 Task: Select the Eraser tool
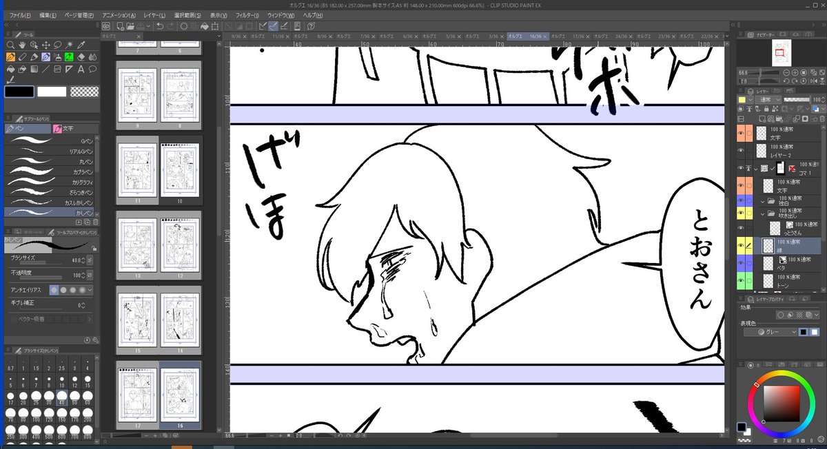[x=81, y=56]
